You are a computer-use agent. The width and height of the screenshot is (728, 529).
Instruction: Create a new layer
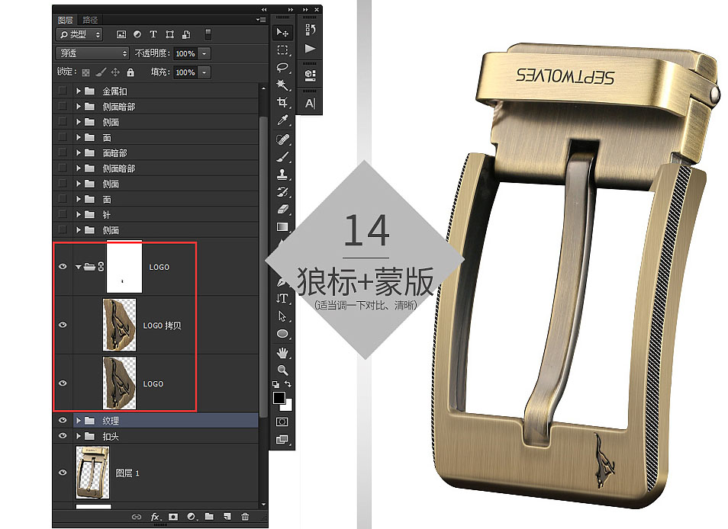click(227, 517)
